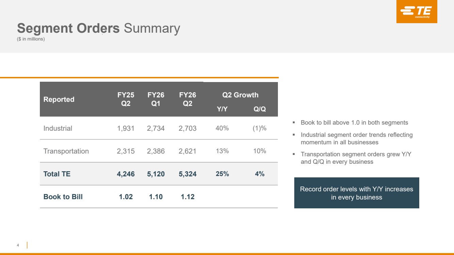Click the Industrial row label

click(58, 128)
